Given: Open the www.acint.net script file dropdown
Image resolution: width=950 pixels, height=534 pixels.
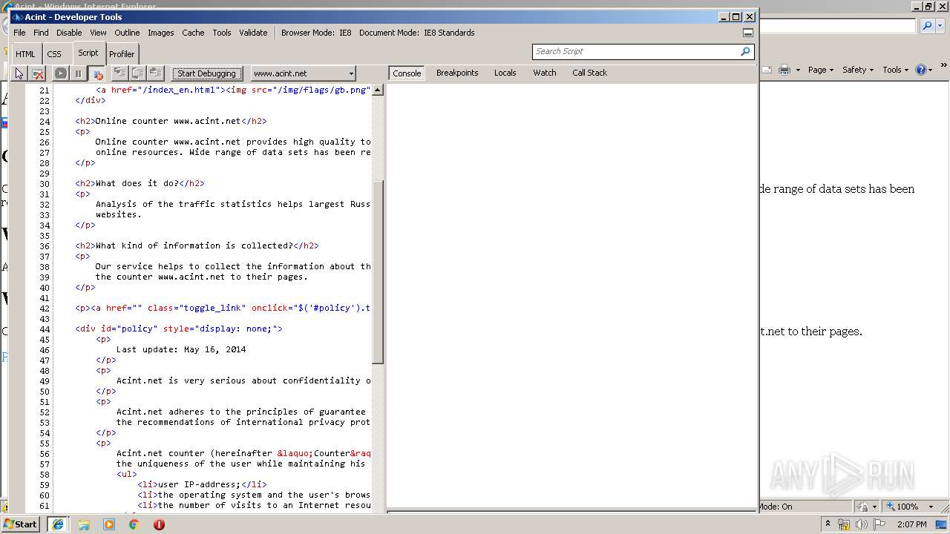Looking at the screenshot, I should [303, 73].
